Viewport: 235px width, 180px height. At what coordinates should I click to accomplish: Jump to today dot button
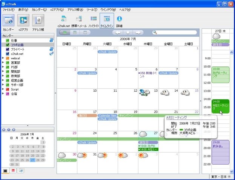point(128,32)
